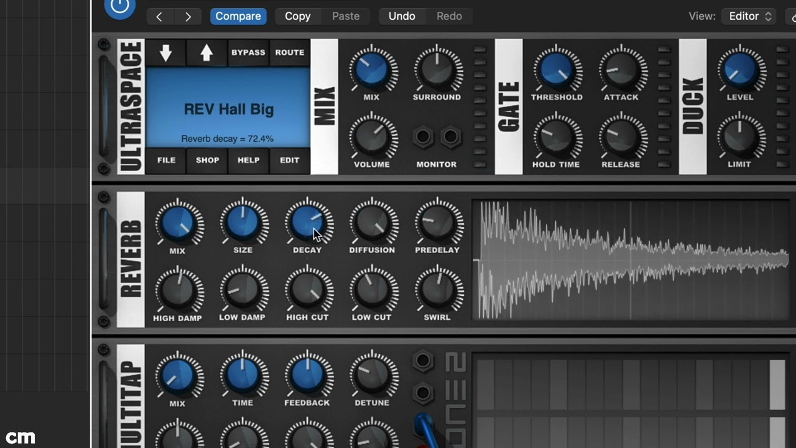Screen dimensions: 796x448
Task: Click the DIFFUSION knob
Action: (x=373, y=222)
